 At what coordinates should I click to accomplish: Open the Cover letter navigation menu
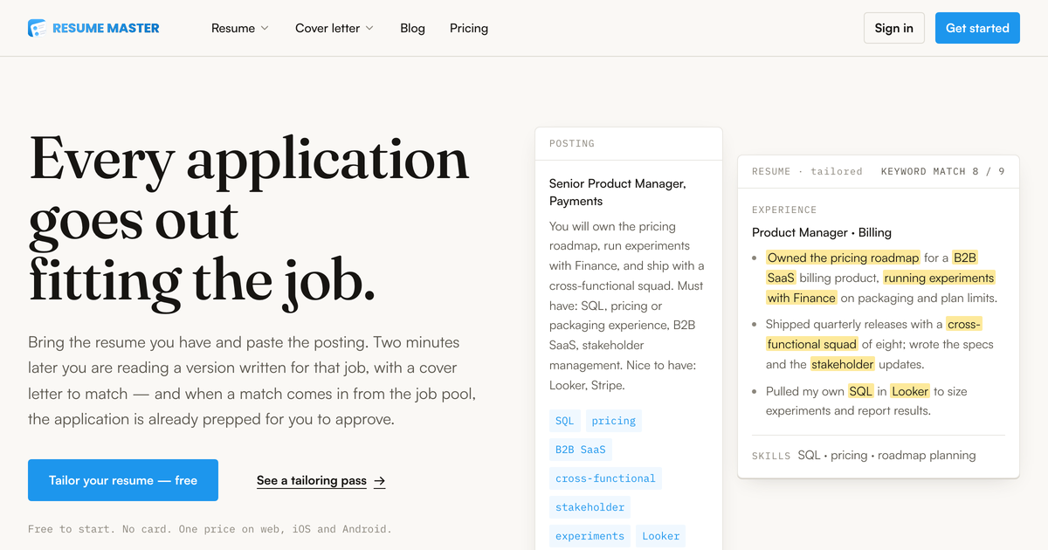click(x=334, y=28)
